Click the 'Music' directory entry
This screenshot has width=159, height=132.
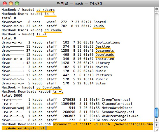pyautogui.click(x=101, y=71)
